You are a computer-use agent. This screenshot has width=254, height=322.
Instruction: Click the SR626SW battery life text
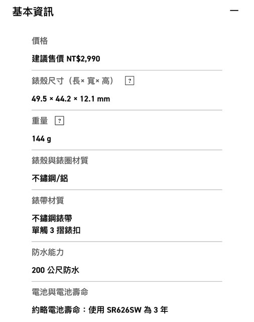pos(100,310)
